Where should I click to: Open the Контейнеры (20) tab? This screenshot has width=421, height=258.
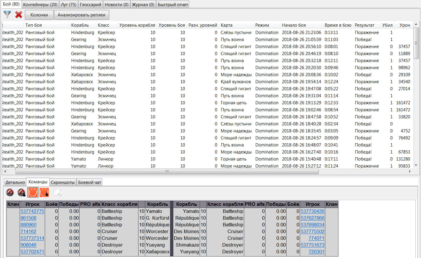[40, 5]
